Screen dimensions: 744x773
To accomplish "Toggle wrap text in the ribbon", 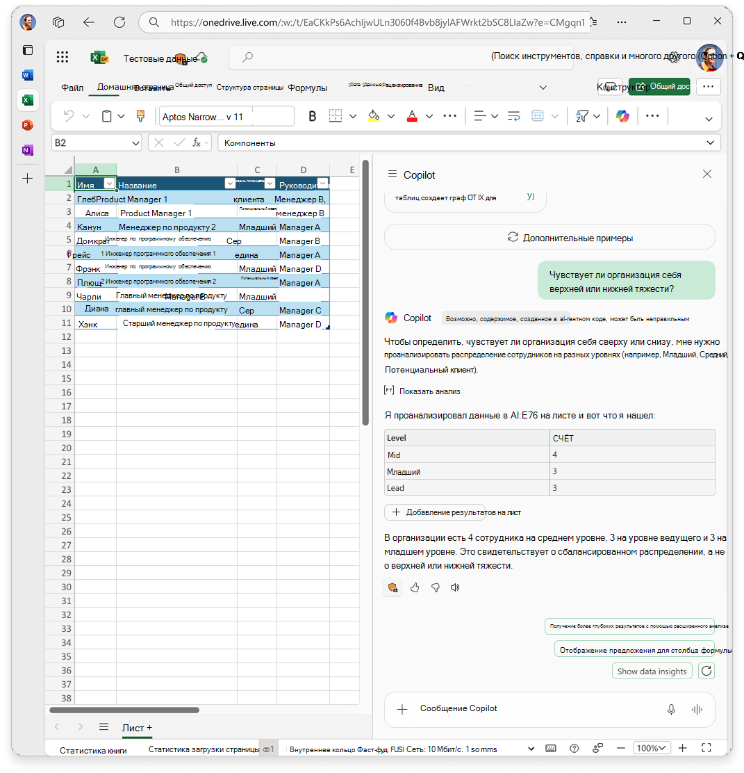I will point(514,116).
